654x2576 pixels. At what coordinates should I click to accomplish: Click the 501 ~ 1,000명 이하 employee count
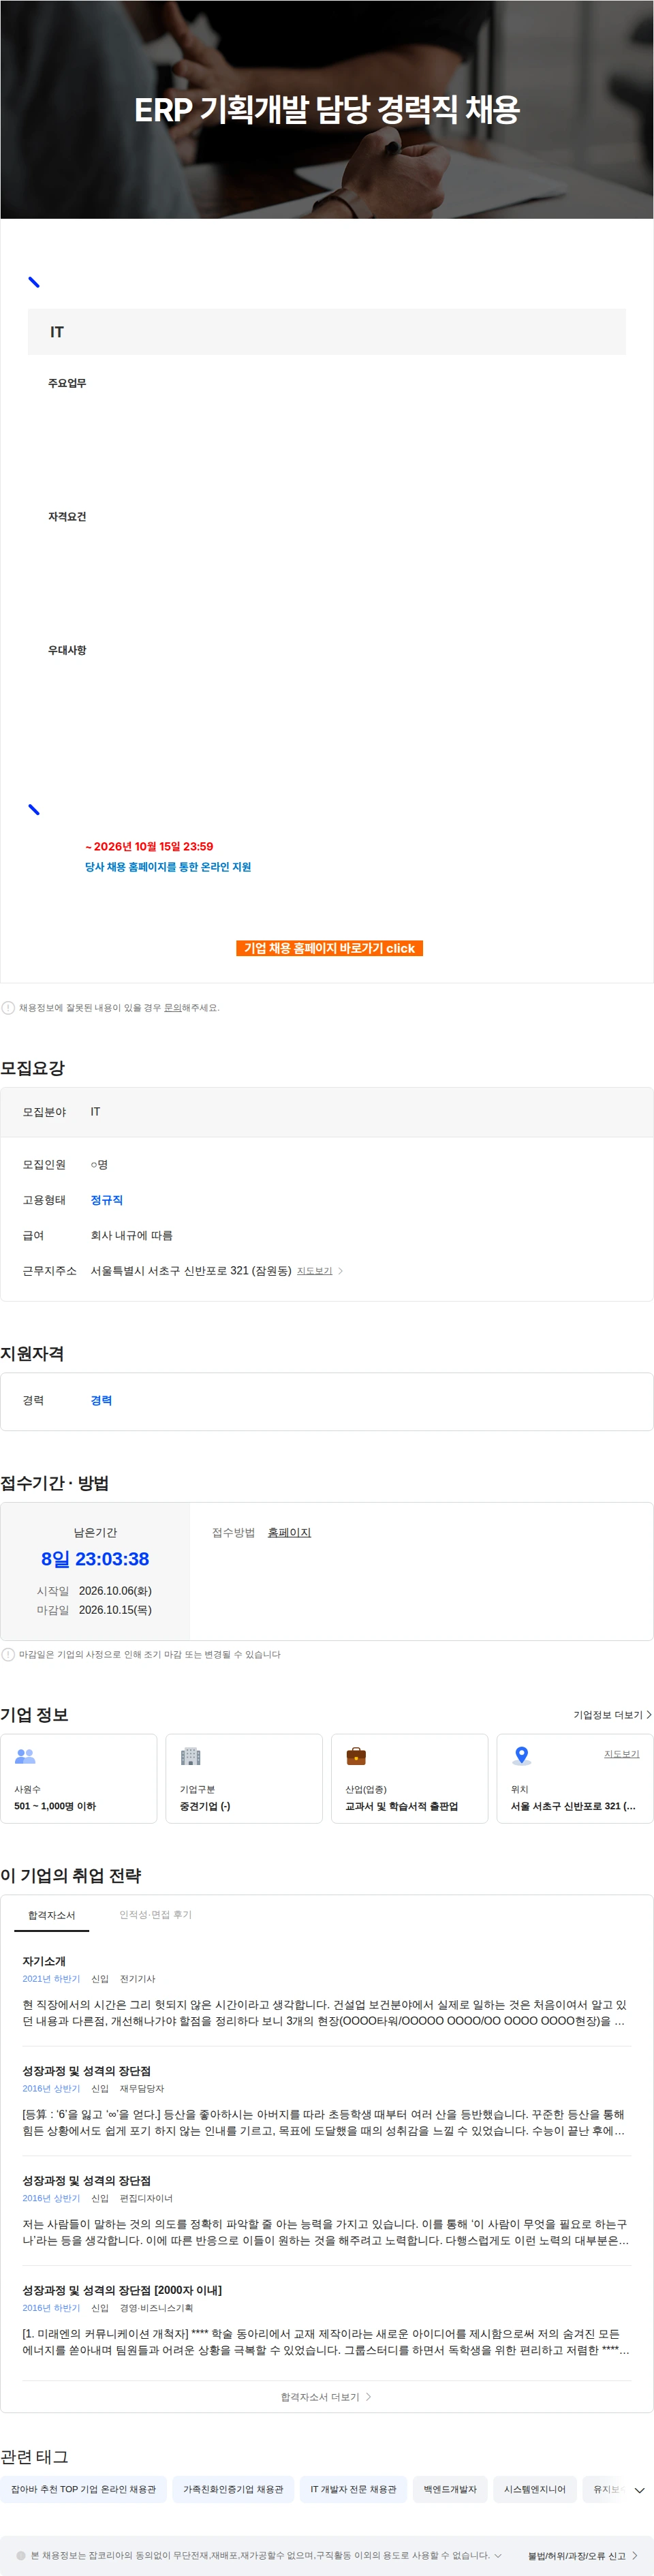click(x=55, y=1806)
